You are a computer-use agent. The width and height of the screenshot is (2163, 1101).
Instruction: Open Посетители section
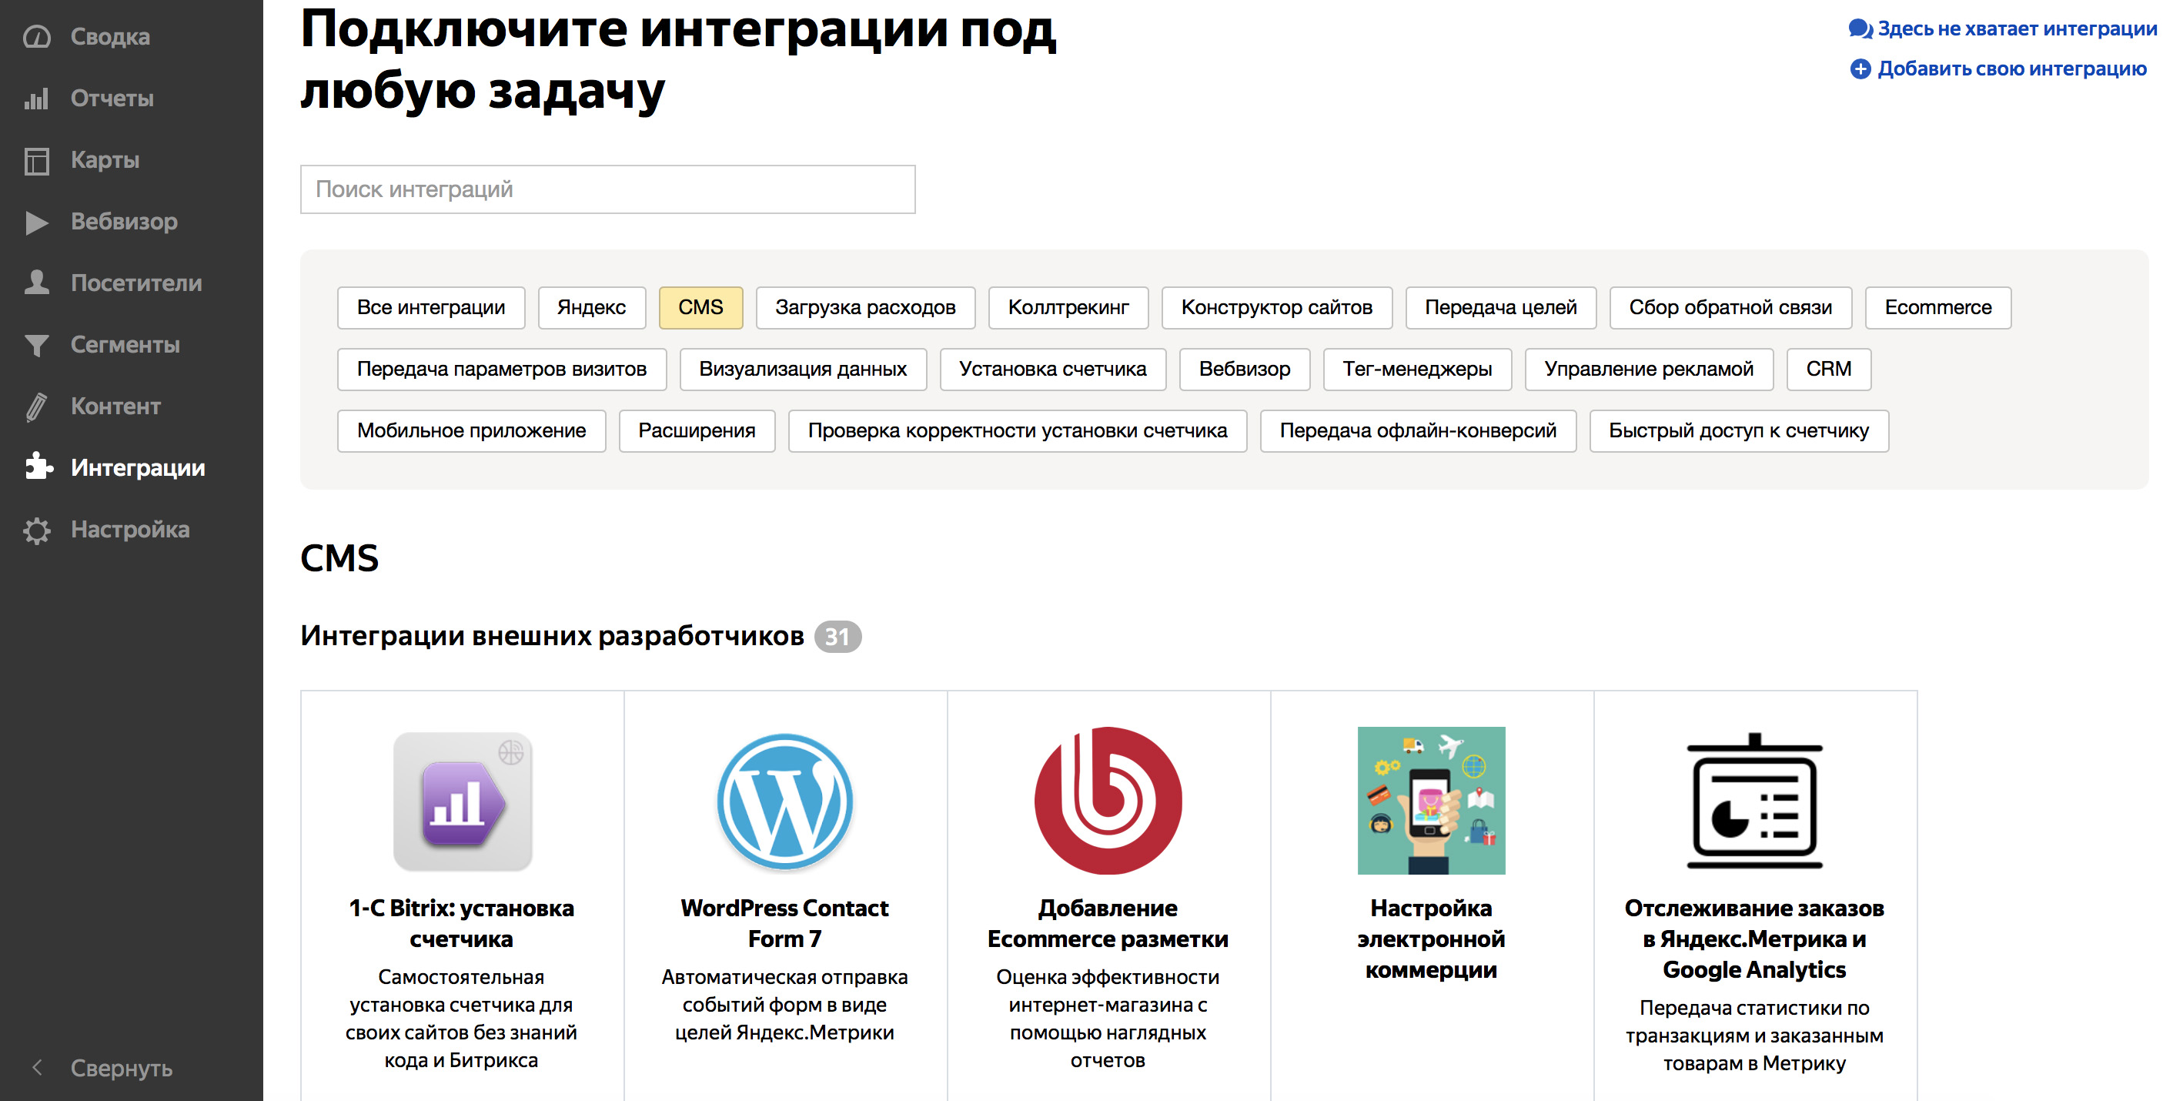click(136, 283)
